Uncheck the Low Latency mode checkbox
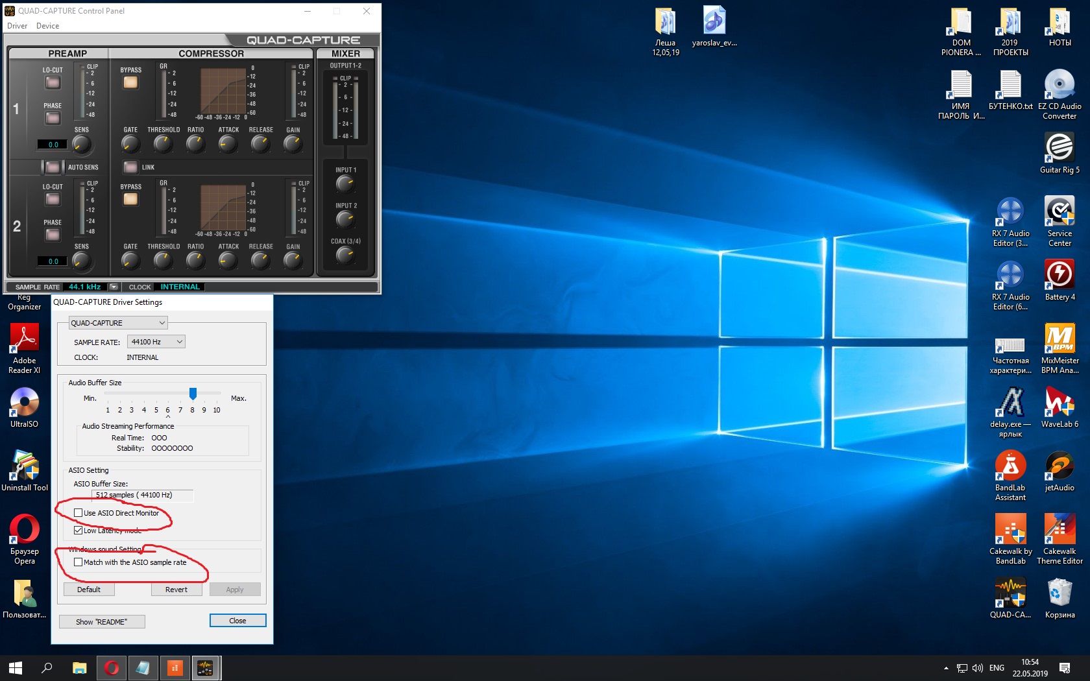The image size is (1090, 681). 79,531
